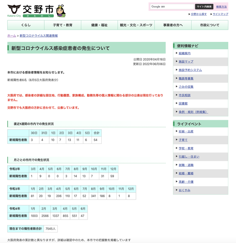Open the おくやみ life event link
The width and height of the screenshot is (236, 243).
point(184,190)
